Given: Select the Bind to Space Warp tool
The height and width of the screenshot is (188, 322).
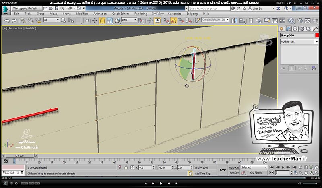Looking at the screenshot, I should coord(38,21).
